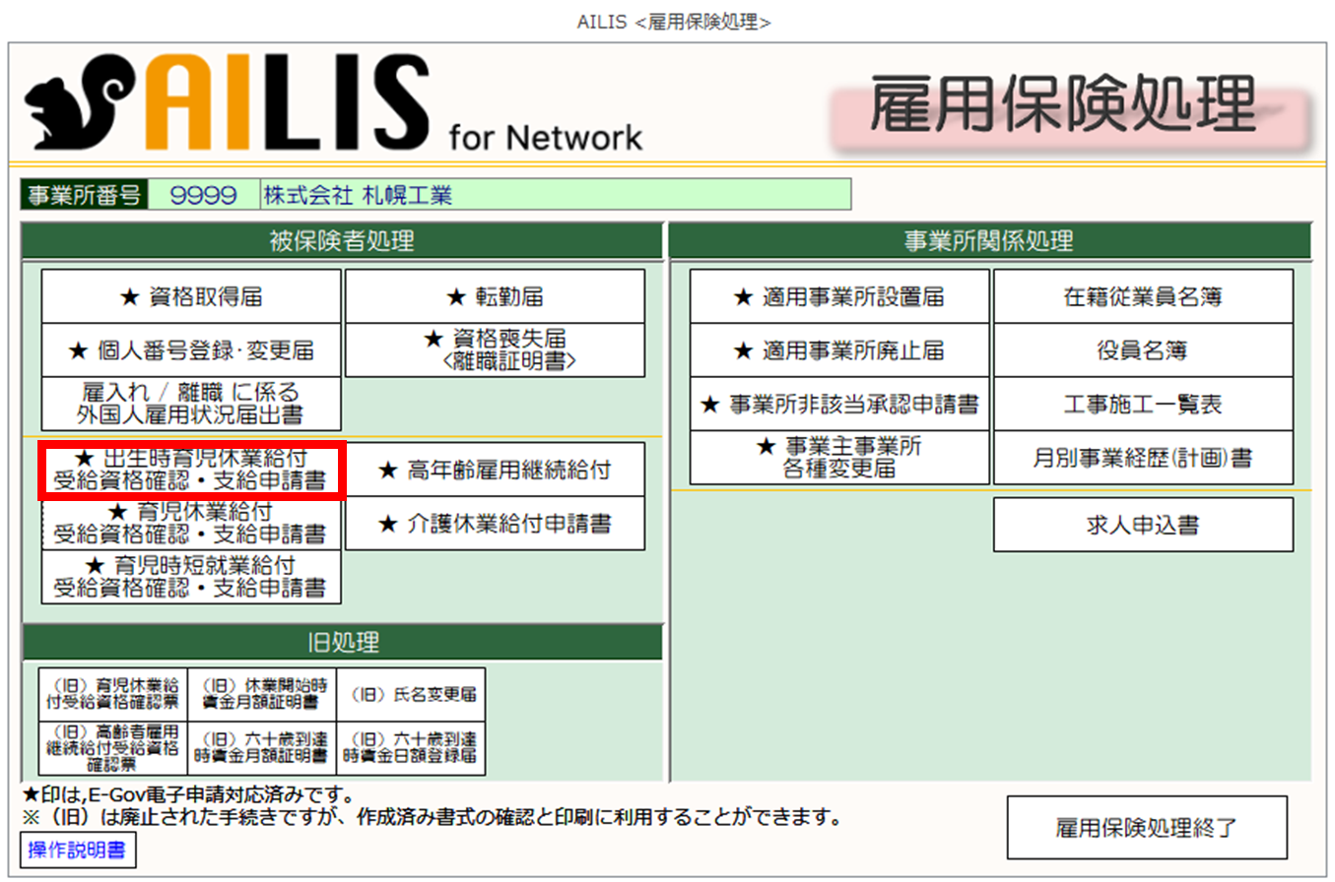Click the 操作説明書 manual link
The image size is (1335, 882).
[78, 850]
